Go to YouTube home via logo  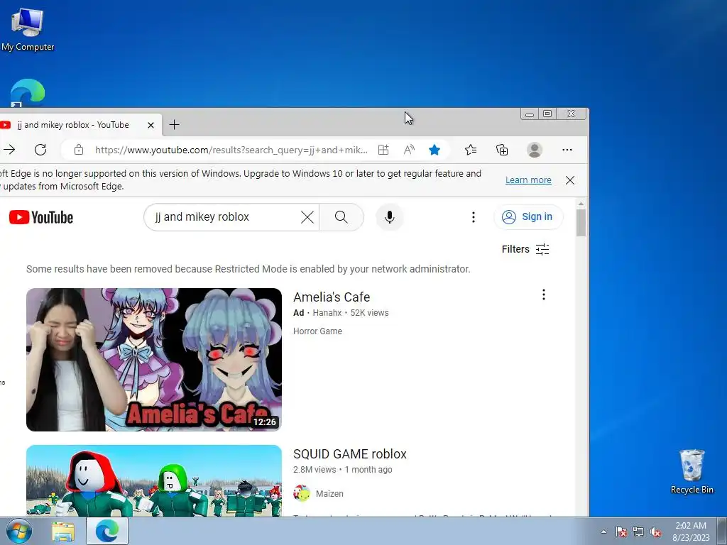(41, 217)
